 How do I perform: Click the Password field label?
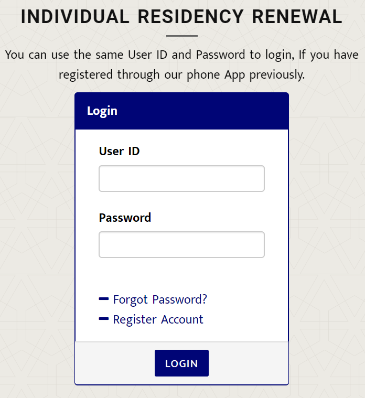(125, 218)
